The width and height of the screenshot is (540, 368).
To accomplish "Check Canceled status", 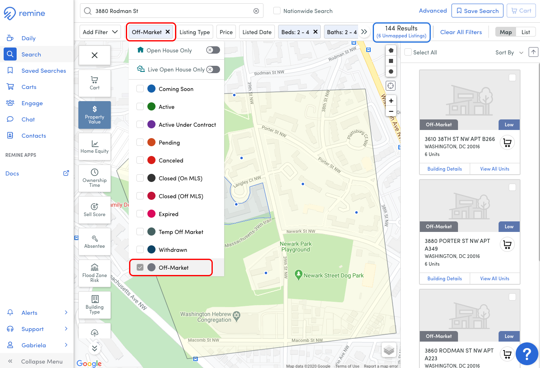I will click(x=140, y=160).
